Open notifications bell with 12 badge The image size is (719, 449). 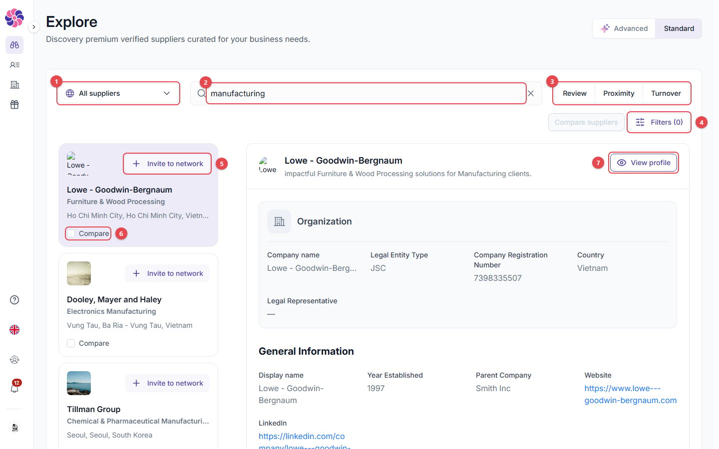point(14,388)
